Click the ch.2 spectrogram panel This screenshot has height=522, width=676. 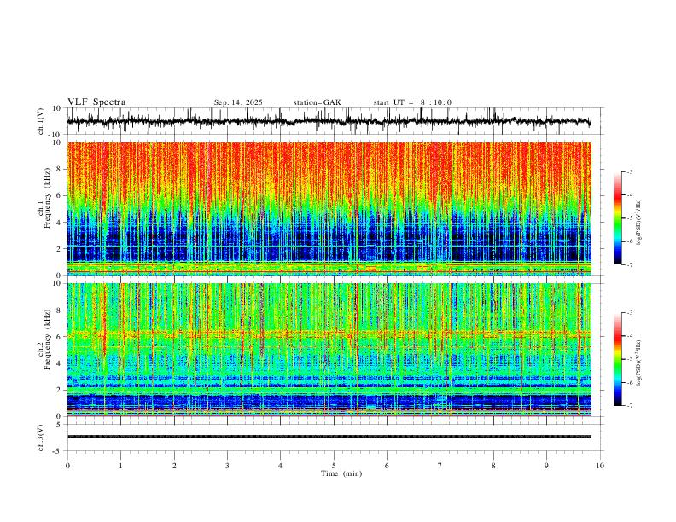pyautogui.click(x=329, y=350)
